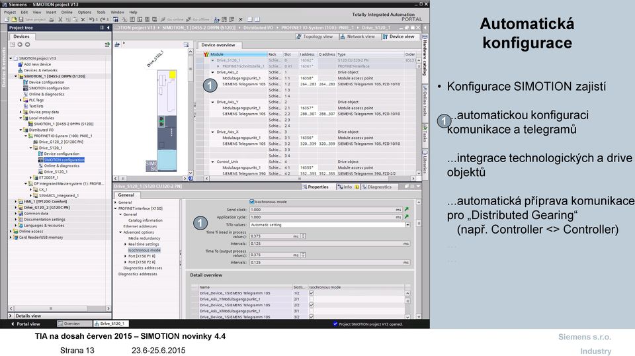Click the Accessible devices icon with question mark
Viewport: 635px width, 356px height.
click(x=217, y=19)
